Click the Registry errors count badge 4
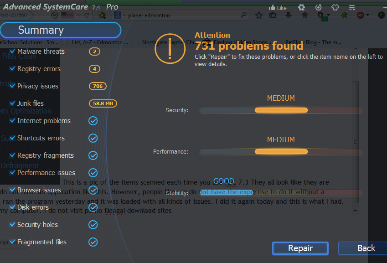The height and width of the screenshot is (263, 387). click(x=94, y=69)
